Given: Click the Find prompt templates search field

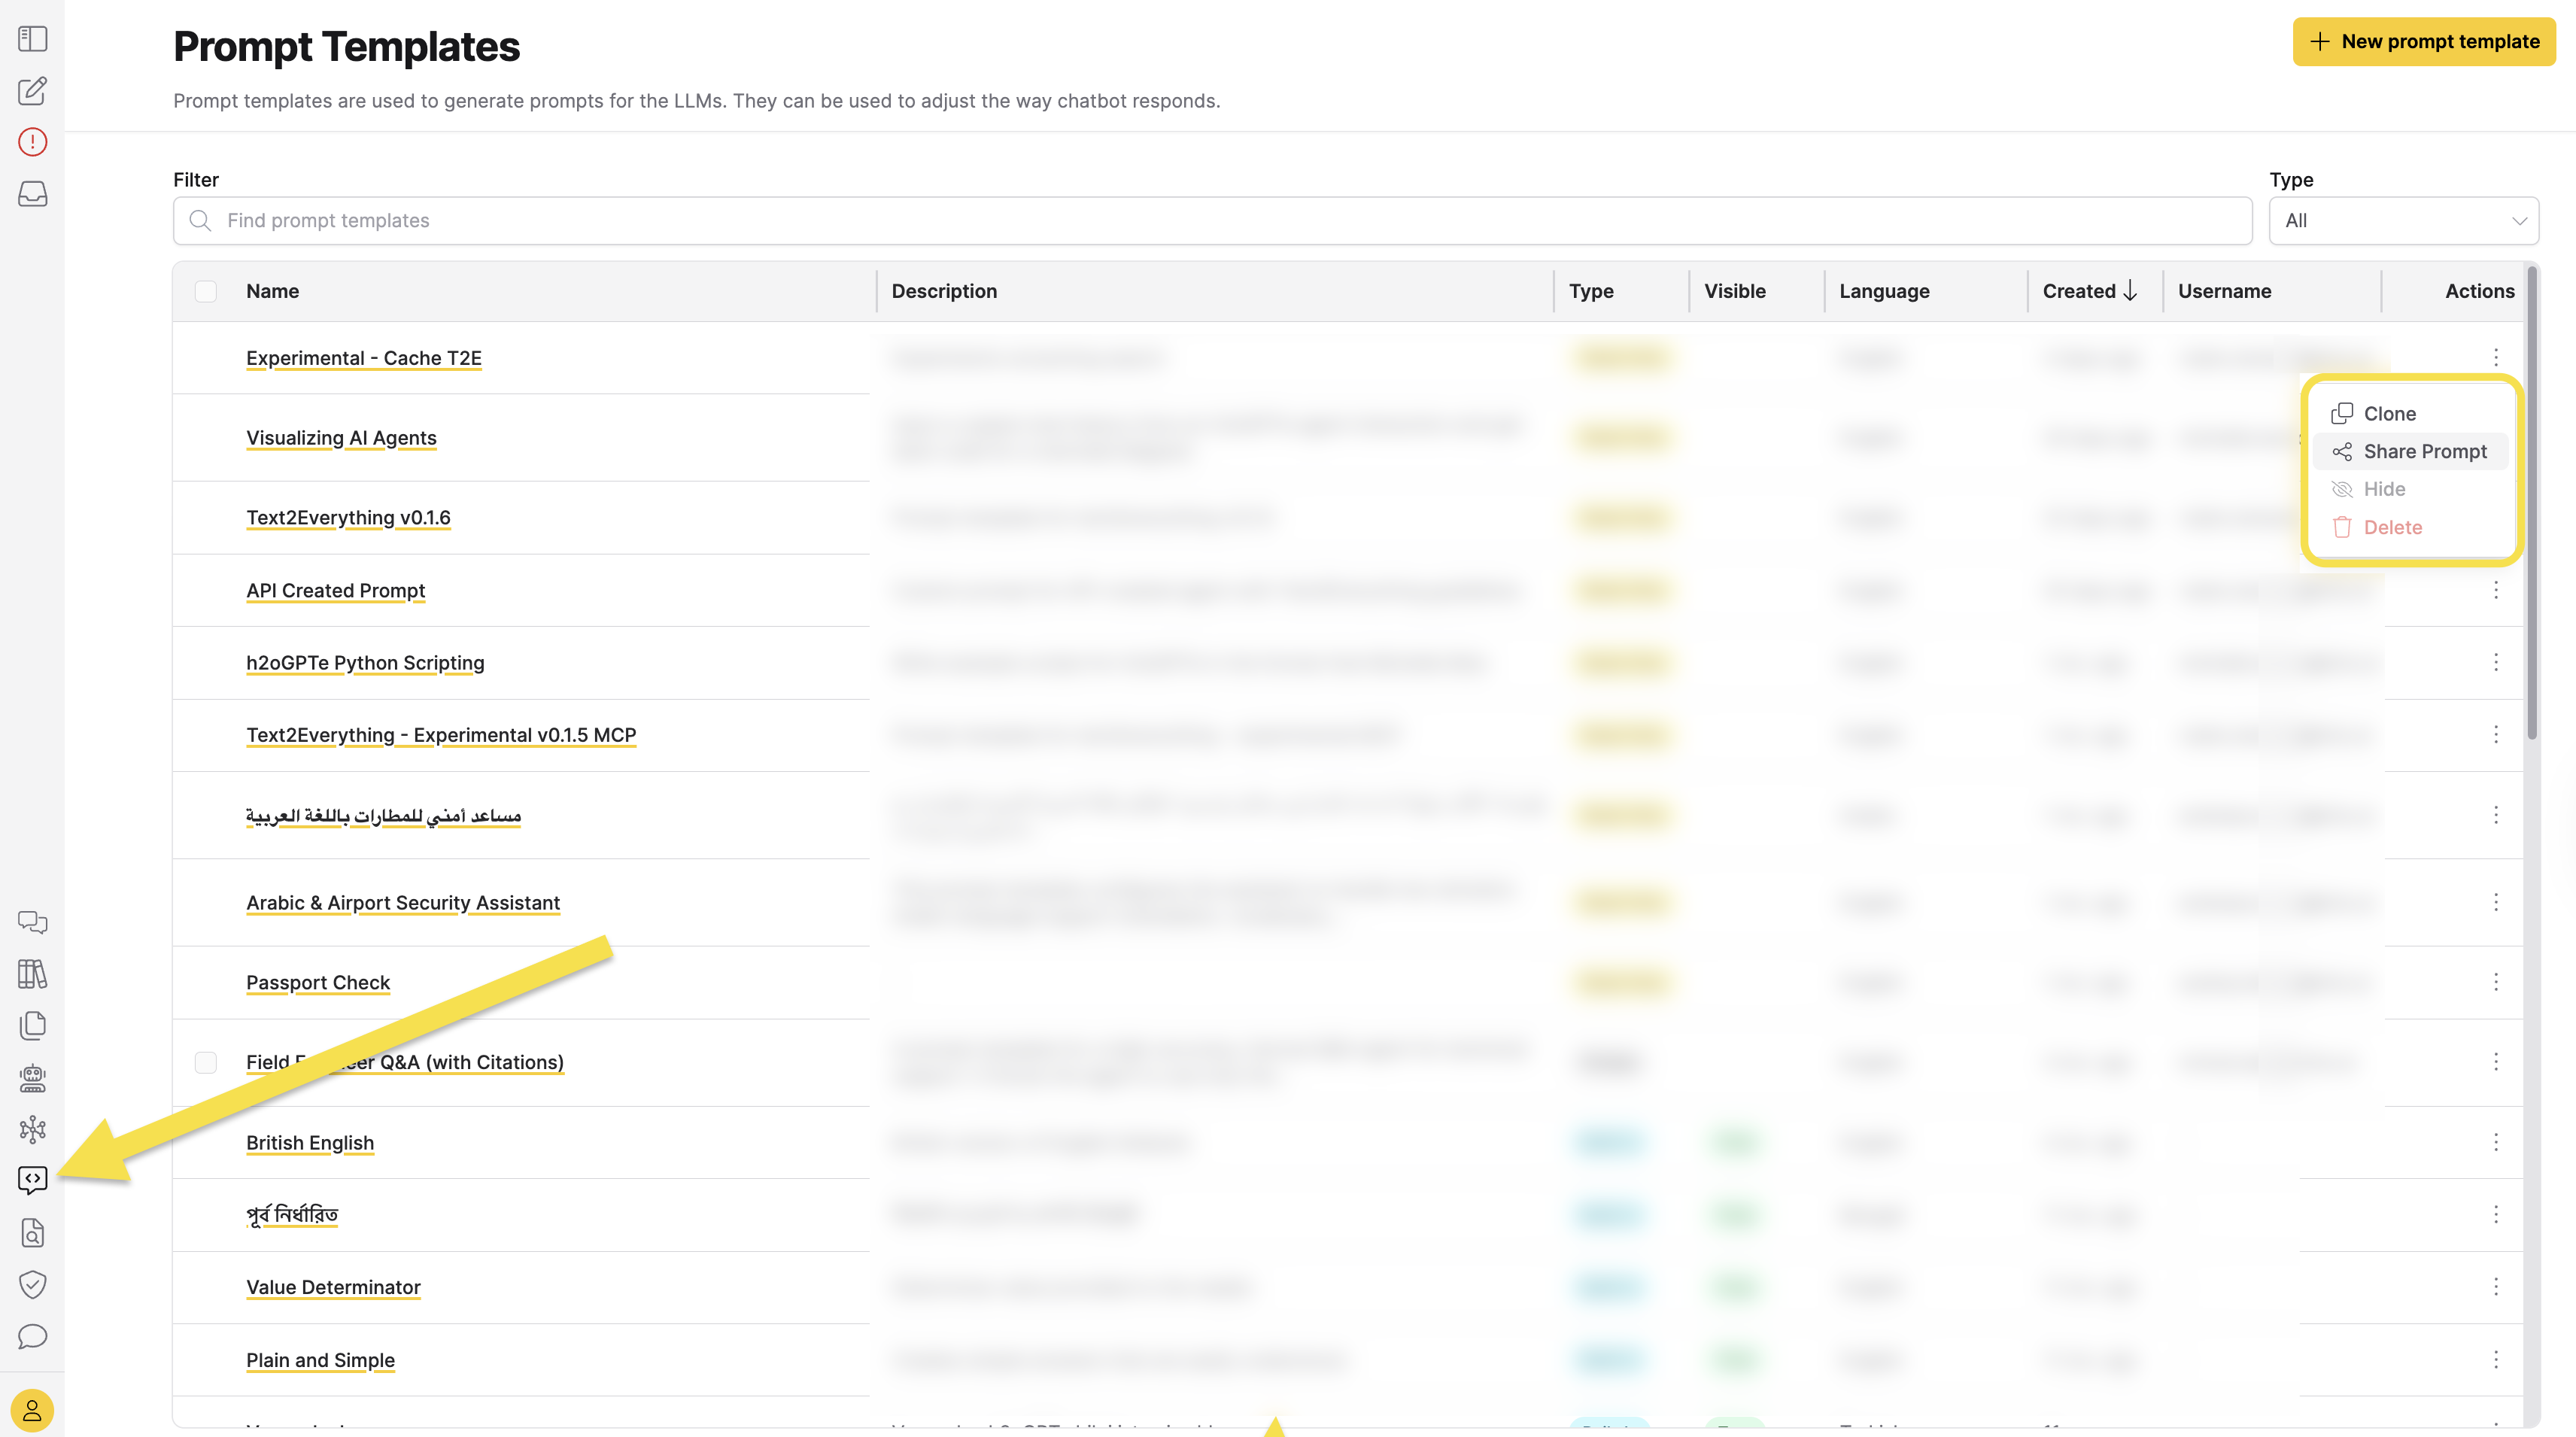Looking at the screenshot, I should [x=1212, y=221].
